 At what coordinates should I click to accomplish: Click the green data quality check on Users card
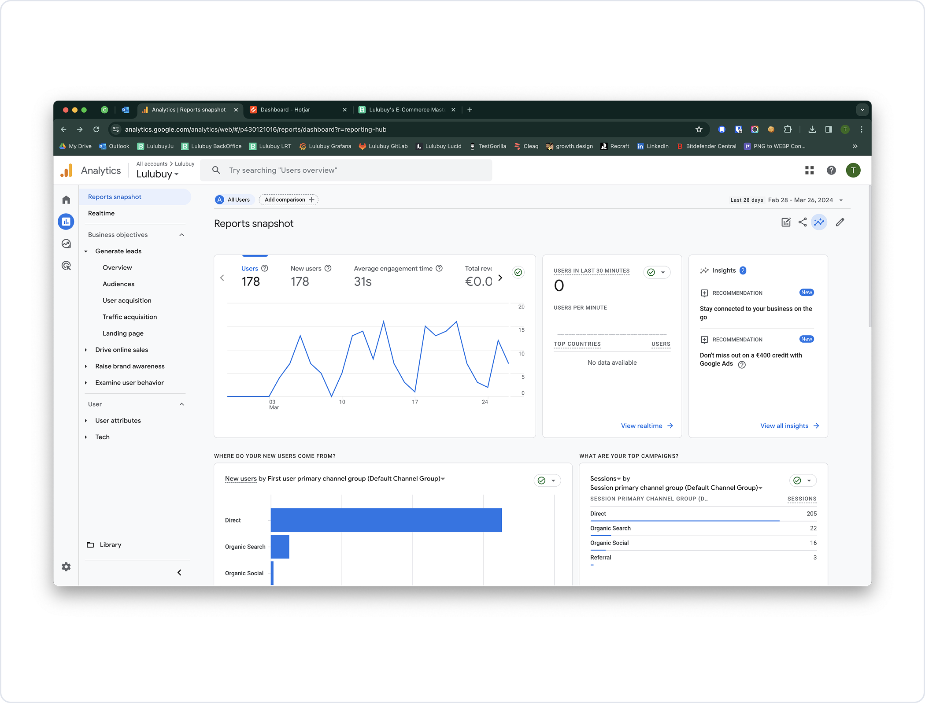518,272
